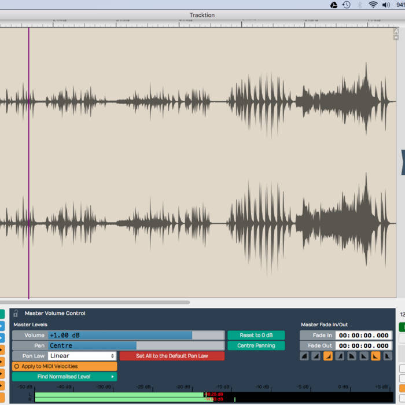Click the lock icon beside Master Volume Control

point(16,313)
